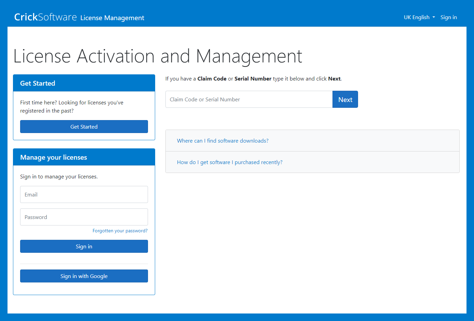The height and width of the screenshot is (321, 474).
Task: Click License Management header text
Action: click(112, 18)
